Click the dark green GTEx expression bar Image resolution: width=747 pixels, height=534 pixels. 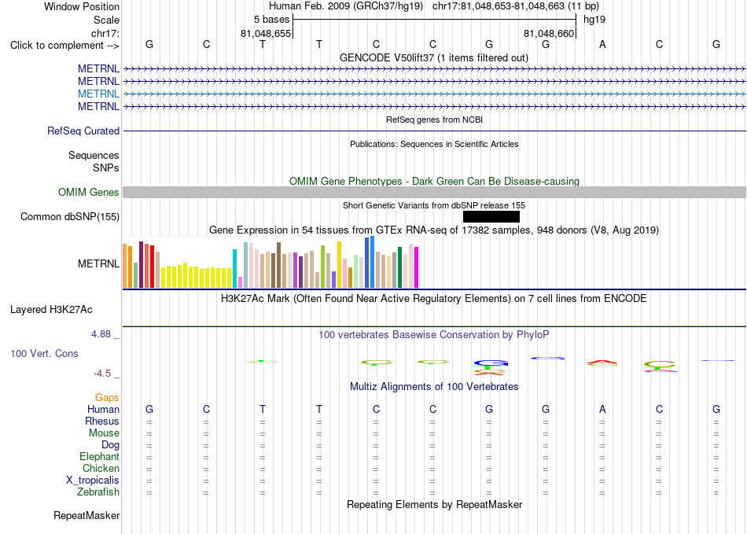[399, 267]
